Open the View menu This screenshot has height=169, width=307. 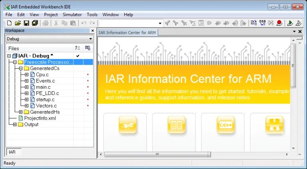(x=34, y=15)
